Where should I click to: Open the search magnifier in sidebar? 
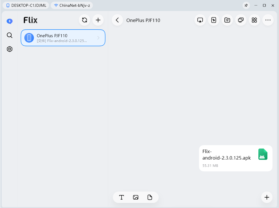10,35
